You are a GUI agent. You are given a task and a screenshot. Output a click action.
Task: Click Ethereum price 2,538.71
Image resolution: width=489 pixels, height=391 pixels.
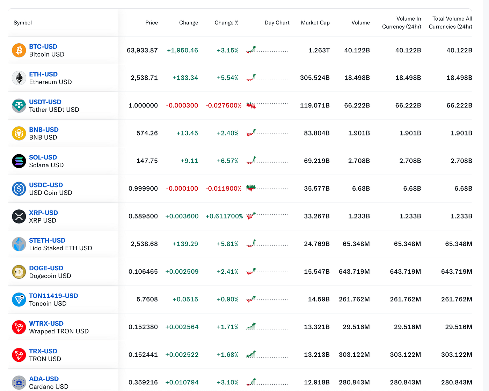[x=144, y=78]
